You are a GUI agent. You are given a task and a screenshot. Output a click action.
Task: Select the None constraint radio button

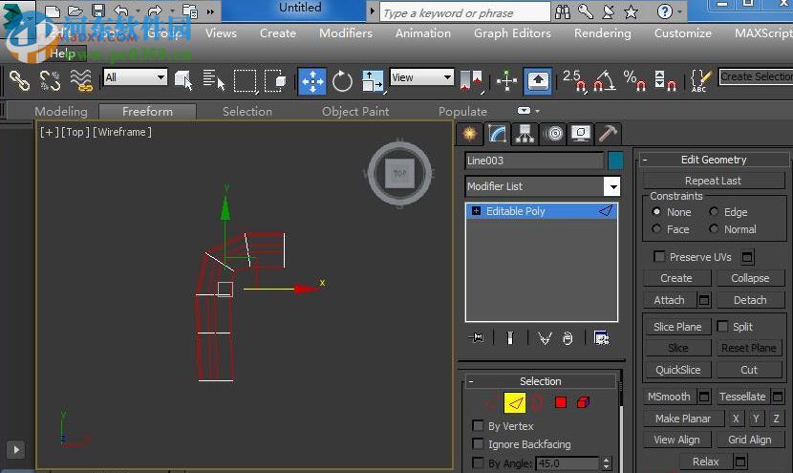click(x=656, y=211)
